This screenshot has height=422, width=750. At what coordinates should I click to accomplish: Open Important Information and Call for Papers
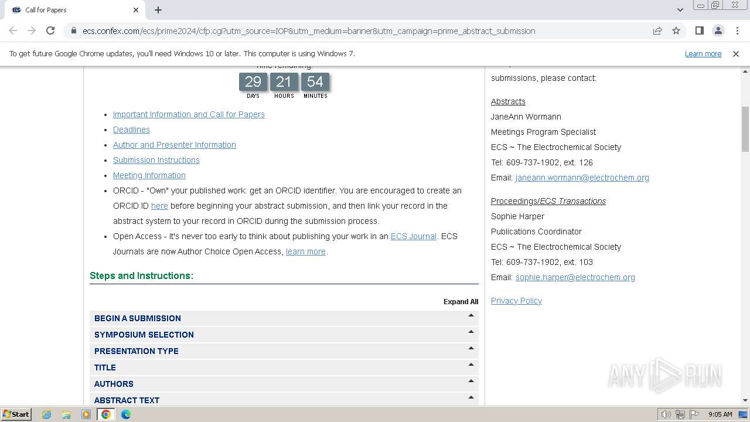[189, 114]
